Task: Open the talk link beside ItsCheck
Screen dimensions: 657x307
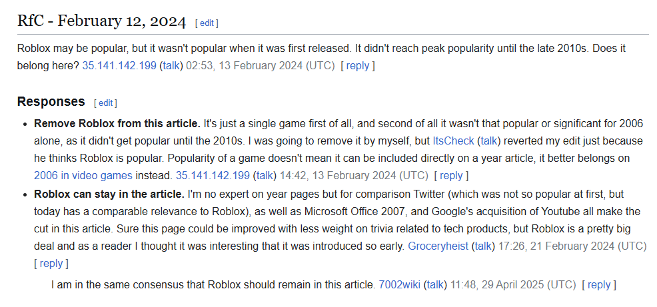Action: click(x=490, y=141)
